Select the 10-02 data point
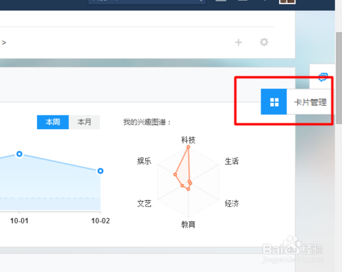This screenshot has width=342, height=272. pos(101,171)
